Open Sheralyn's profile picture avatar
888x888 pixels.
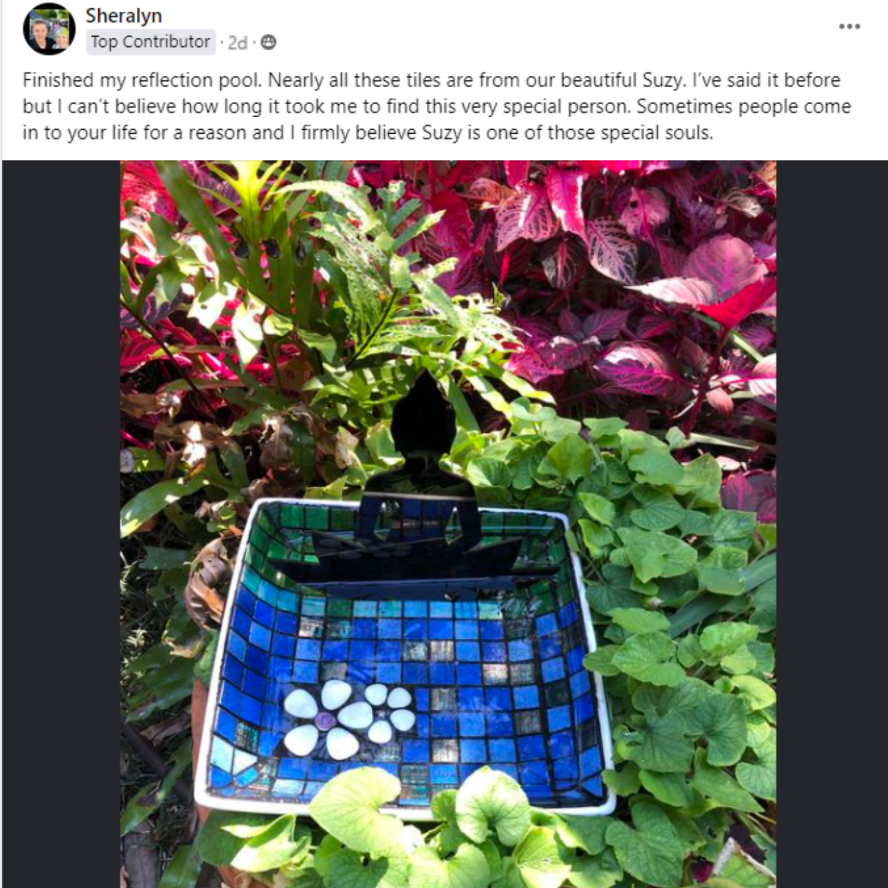point(49,29)
